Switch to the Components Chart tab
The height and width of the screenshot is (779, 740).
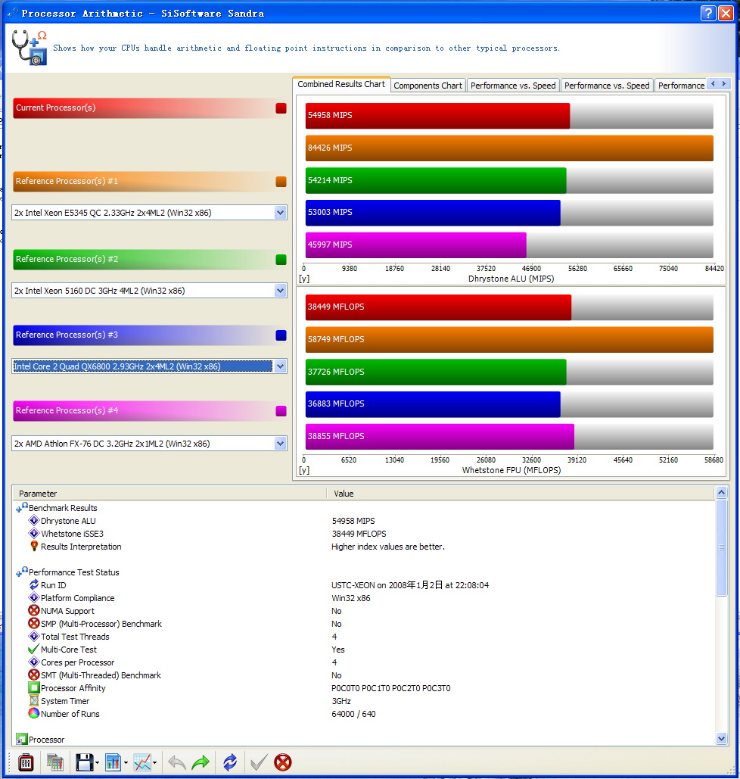point(428,86)
